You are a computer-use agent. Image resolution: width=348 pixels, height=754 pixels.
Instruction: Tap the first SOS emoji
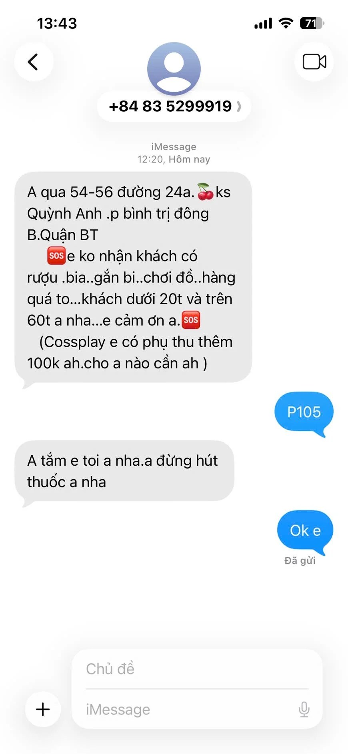(56, 256)
